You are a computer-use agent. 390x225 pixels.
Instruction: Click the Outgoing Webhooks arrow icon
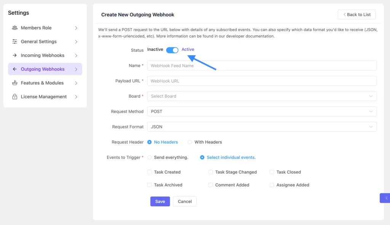coord(15,69)
